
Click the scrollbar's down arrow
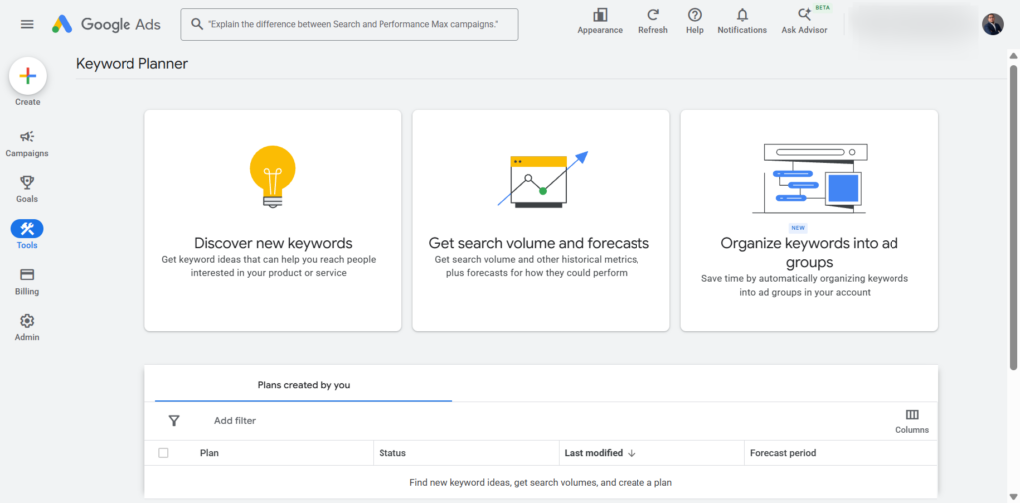pos(1013,498)
